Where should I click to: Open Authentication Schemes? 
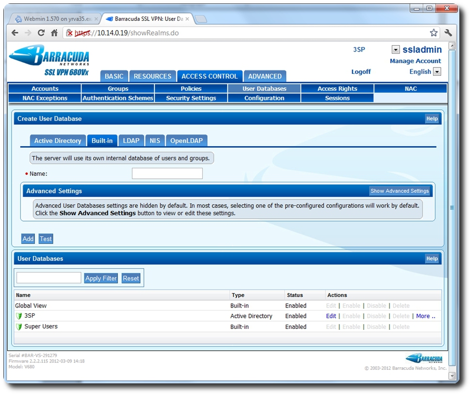coord(118,98)
